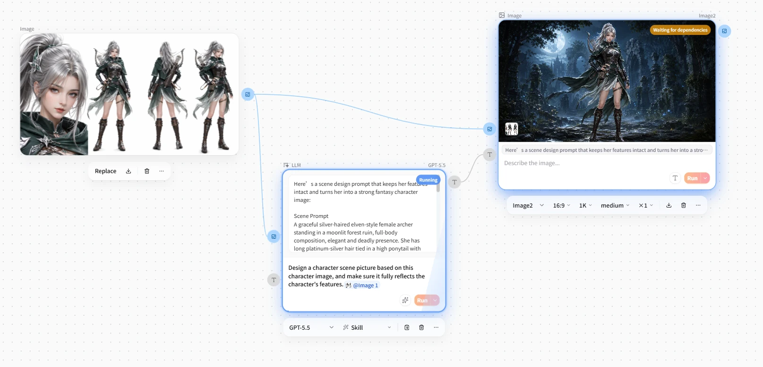Open the 16:9 aspect ratio dropdown
This screenshot has height=367, width=763.
point(562,206)
